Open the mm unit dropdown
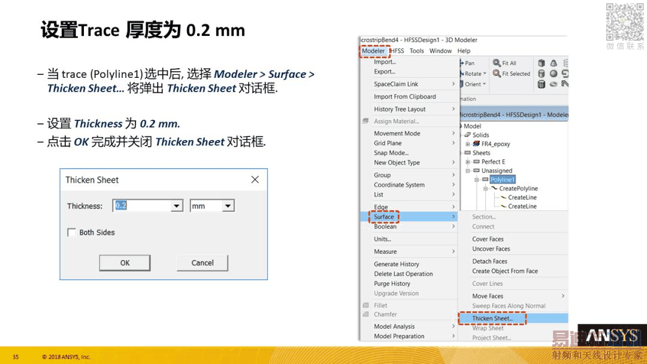Image resolution: width=647 pixels, height=364 pixels. pos(228,206)
